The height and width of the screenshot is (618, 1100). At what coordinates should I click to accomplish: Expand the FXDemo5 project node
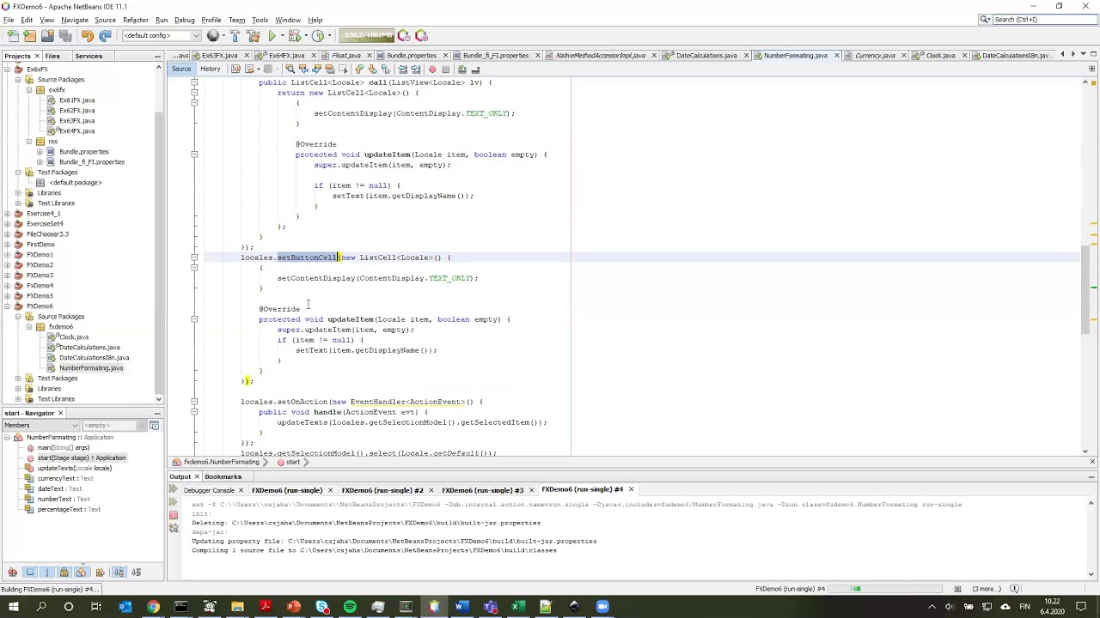point(8,296)
